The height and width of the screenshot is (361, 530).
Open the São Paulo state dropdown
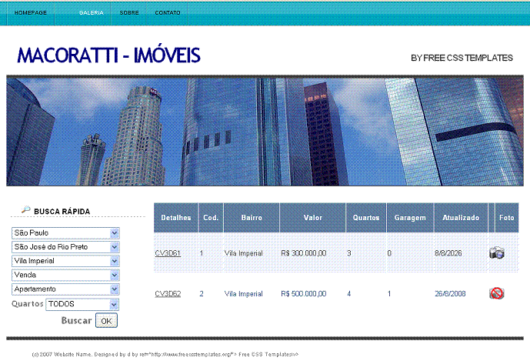(65, 232)
